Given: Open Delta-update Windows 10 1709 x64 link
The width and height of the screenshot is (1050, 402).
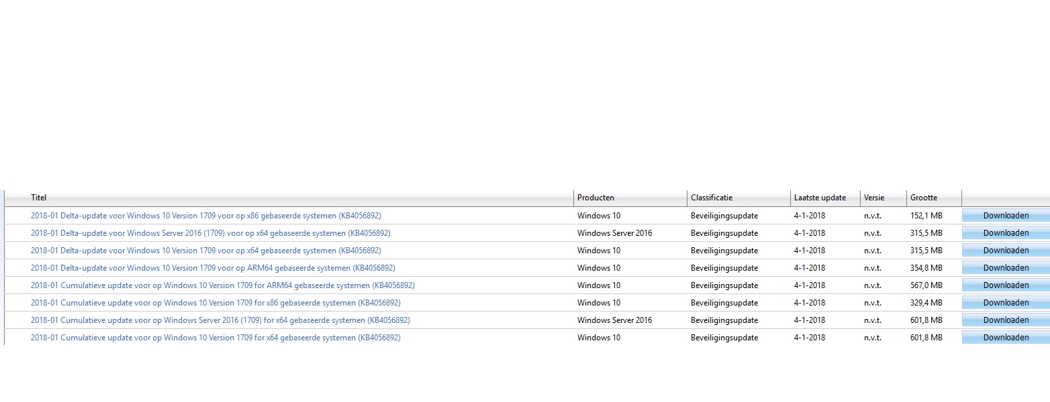Looking at the screenshot, I should coord(206,251).
